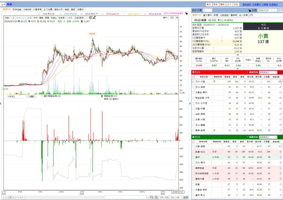Image resolution: width=283 pixels, height=200 pixels.
Task: Click small icon right of 顯示 325 field
Action: click(177, 18)
